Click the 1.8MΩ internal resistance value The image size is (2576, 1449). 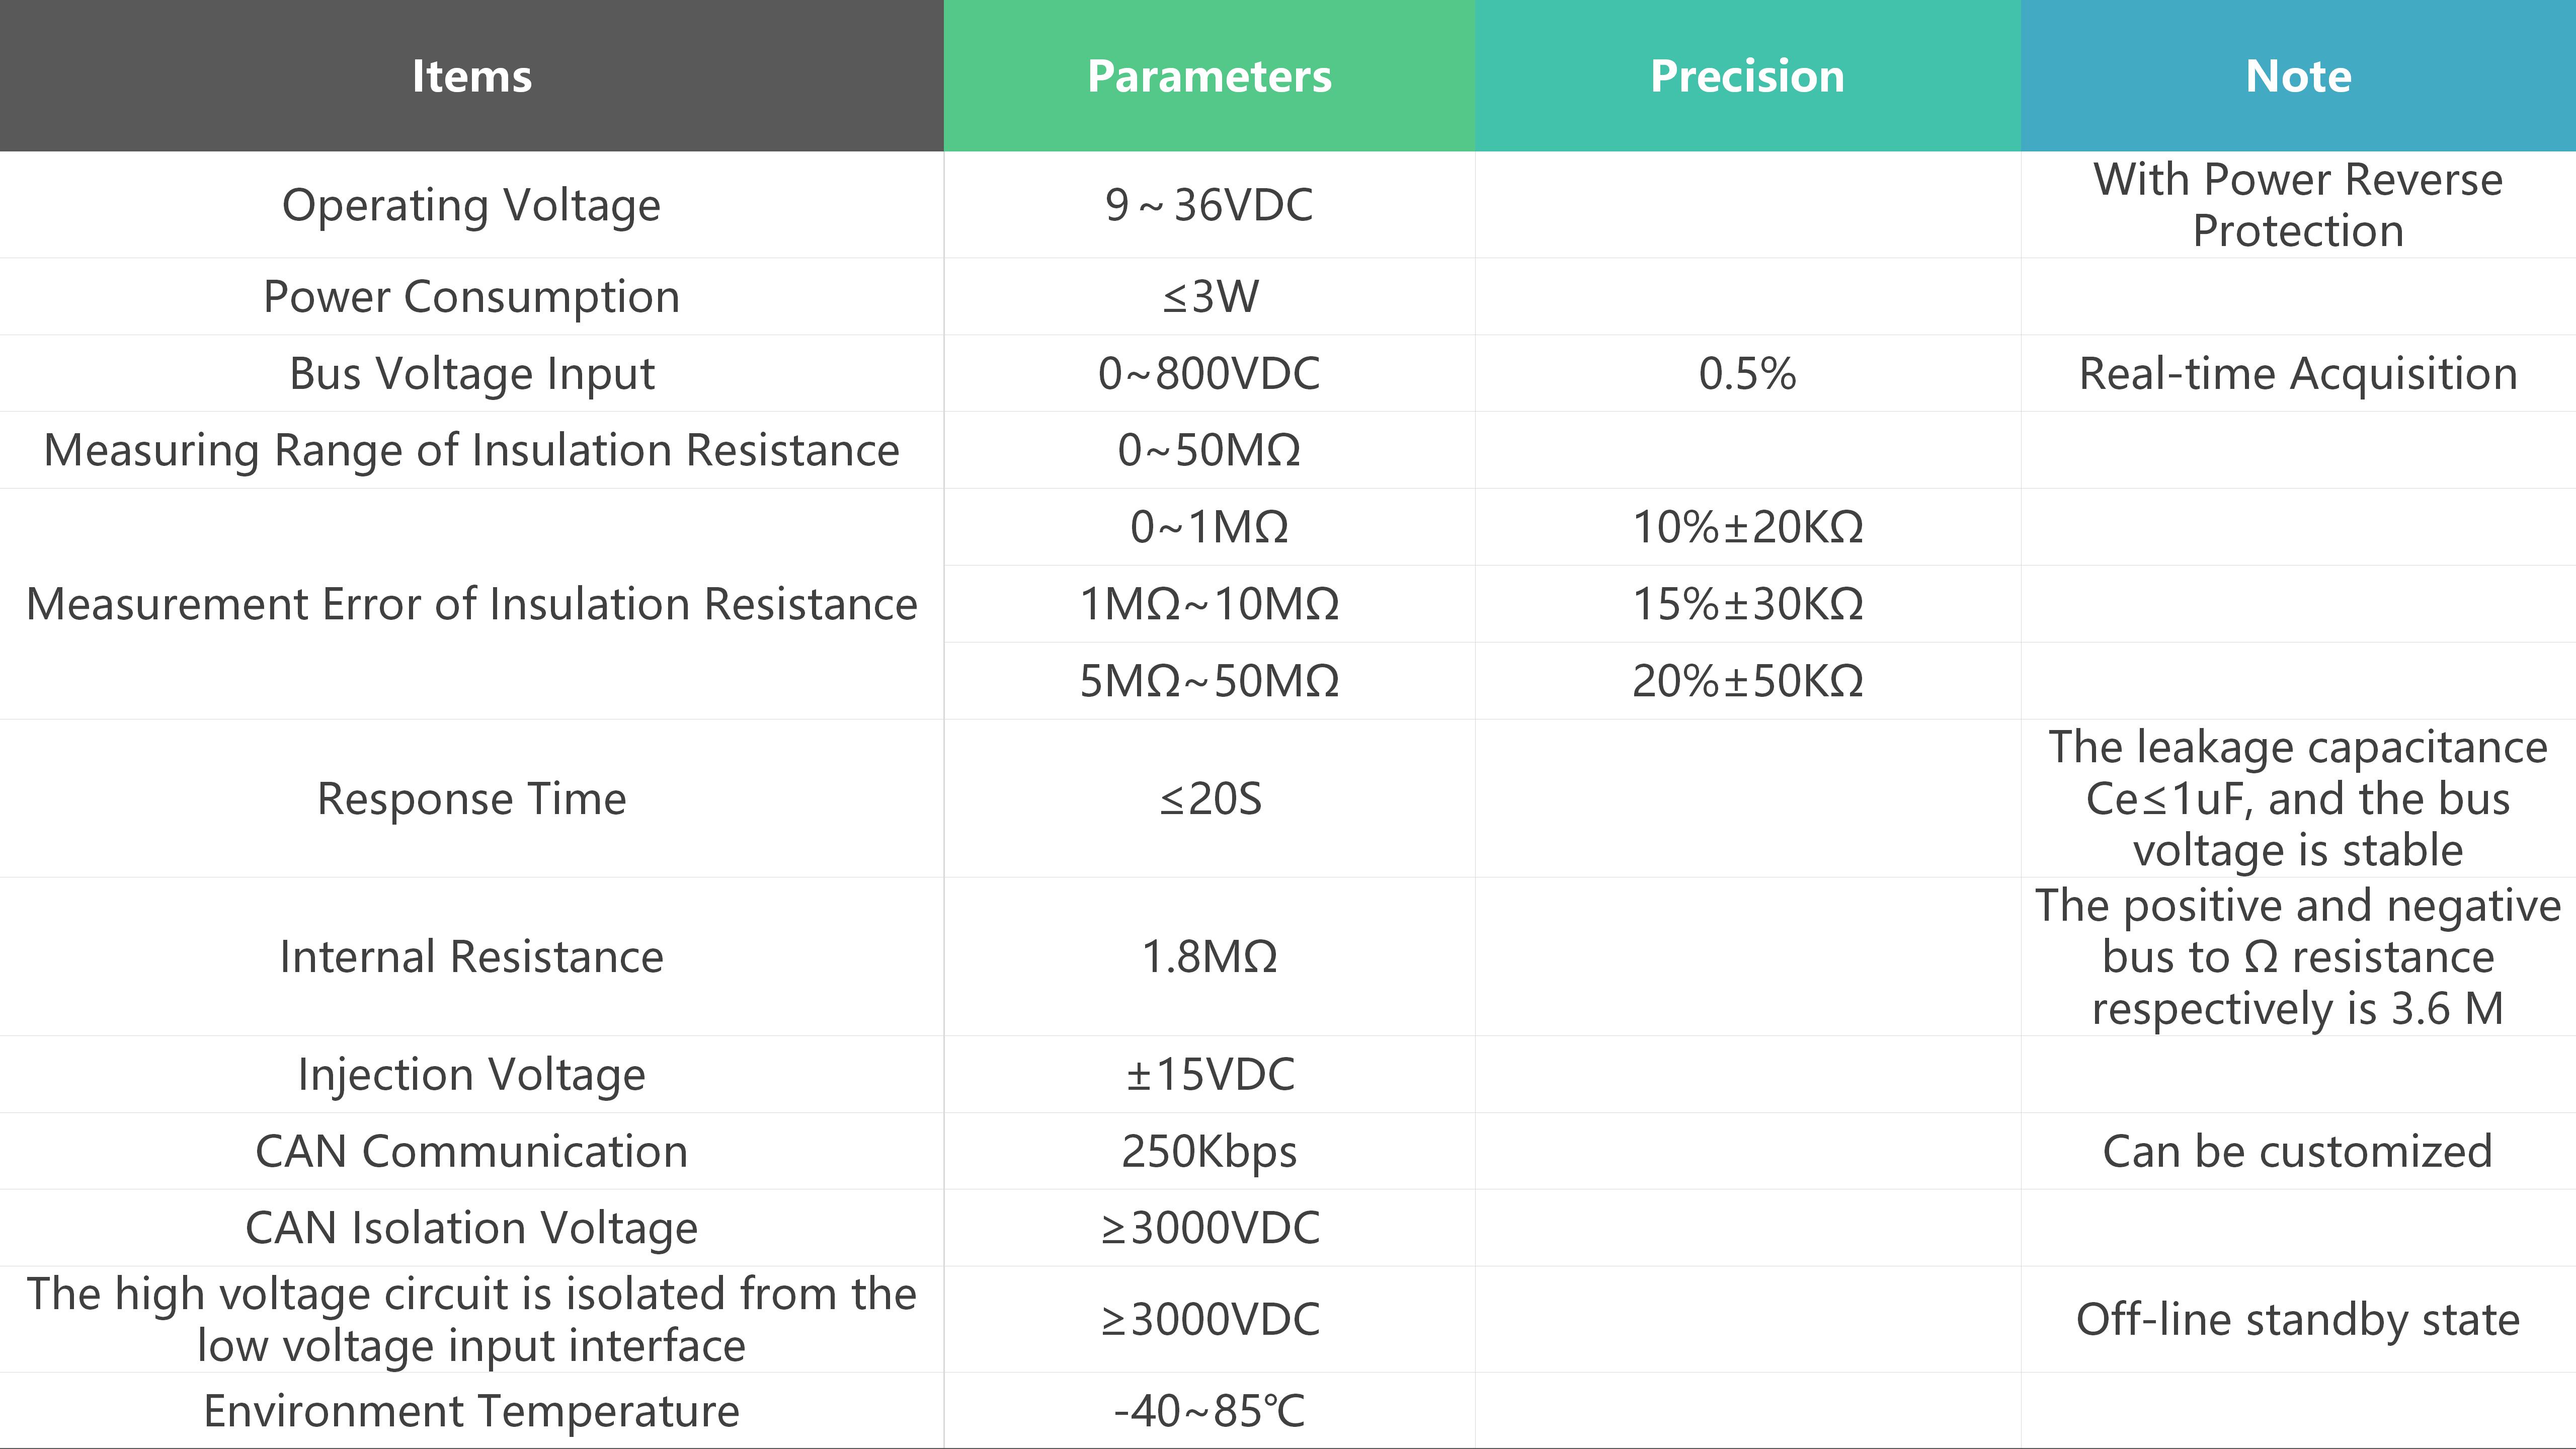click(1209, 957)
